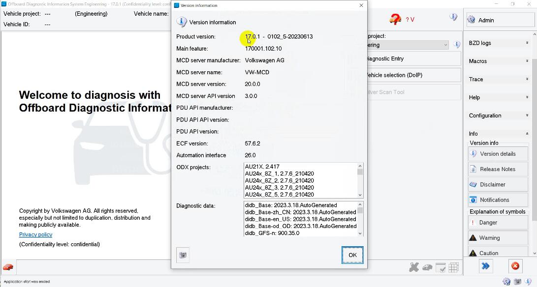
Task: Close the Version information dialog
Action: (x=361, y=5)
